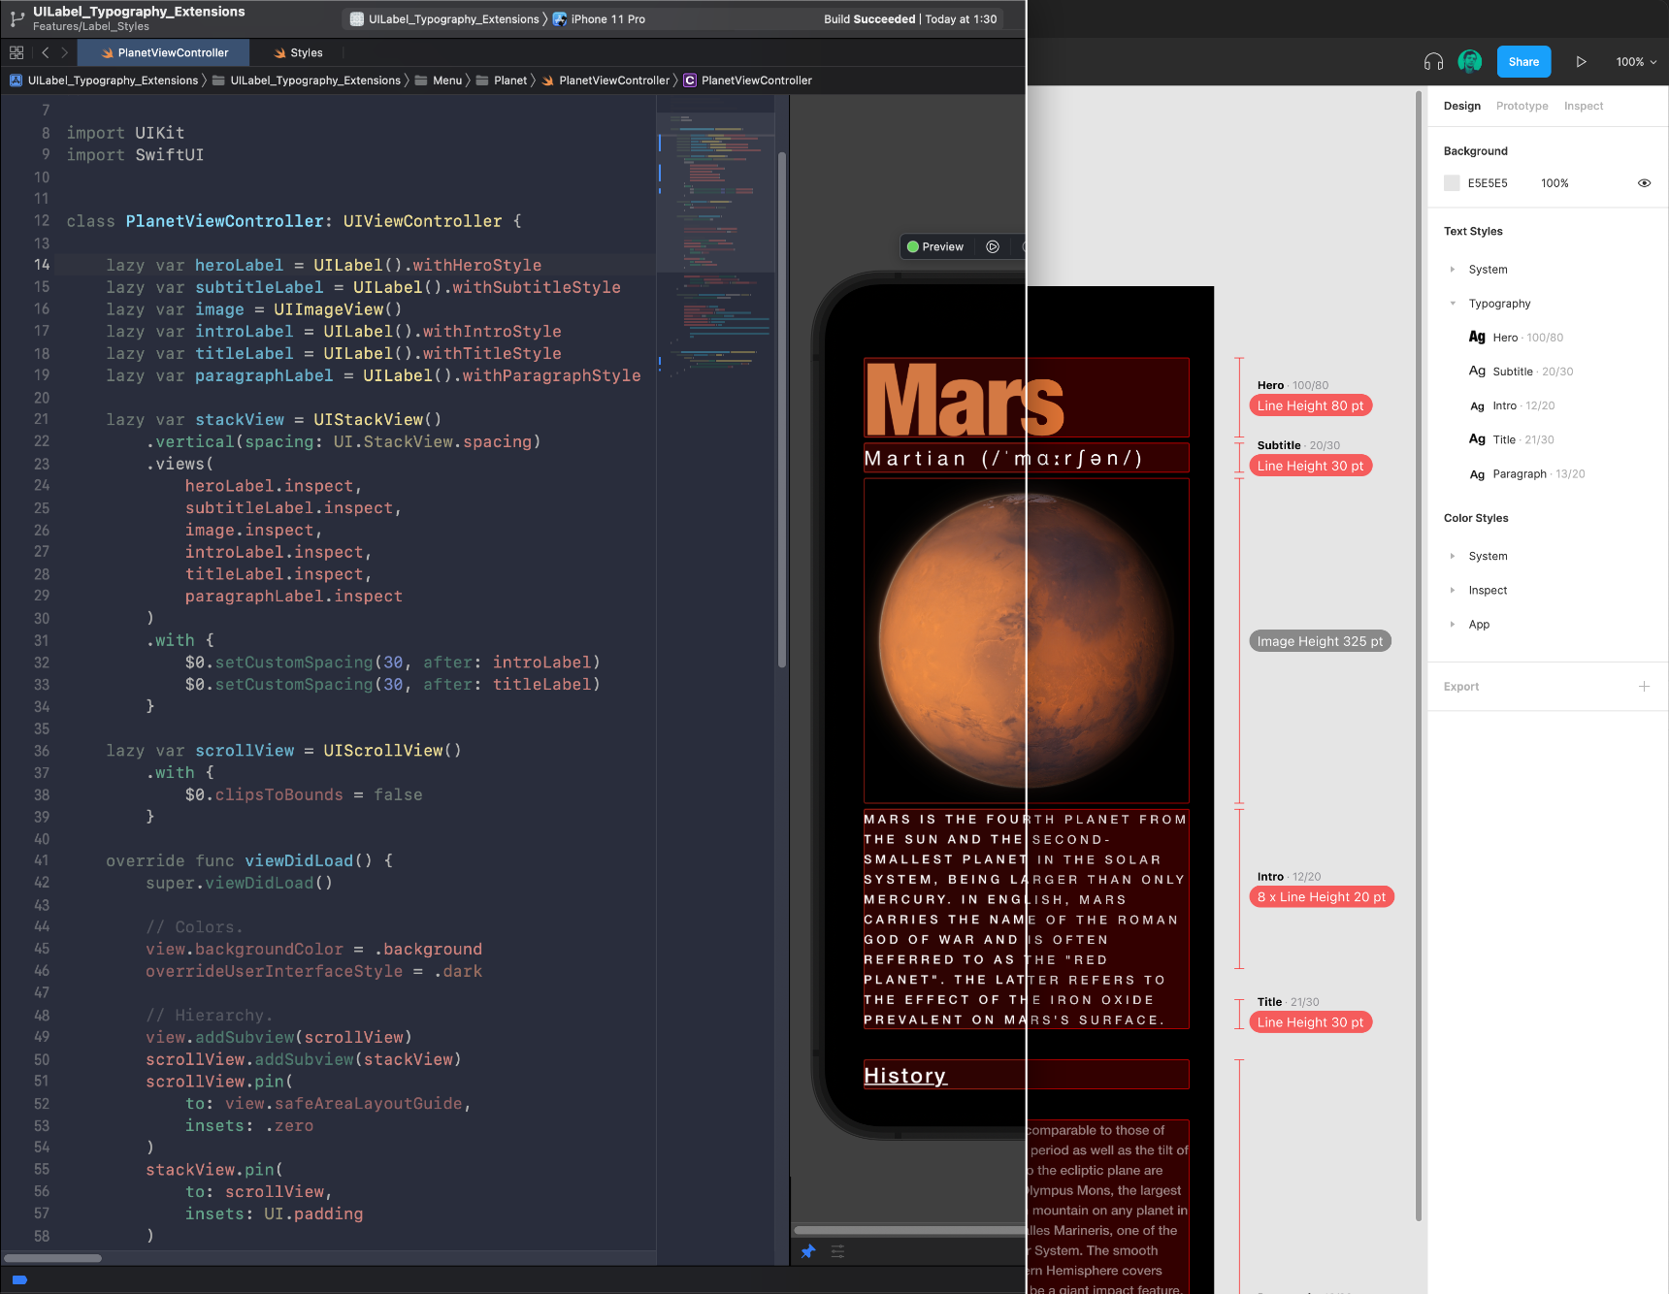Select the Prototype tab in Figma
Viewport: 1669px width, 1294px height.
(1522, 106)
